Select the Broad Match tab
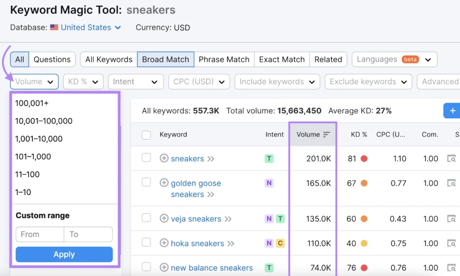 [x=165, y=60]
